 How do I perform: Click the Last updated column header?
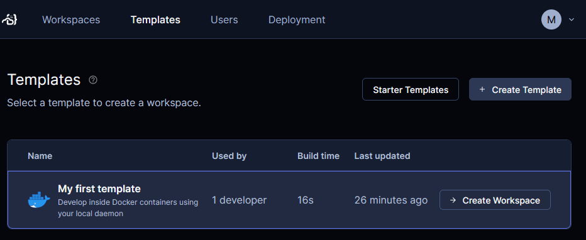[382, 156]
